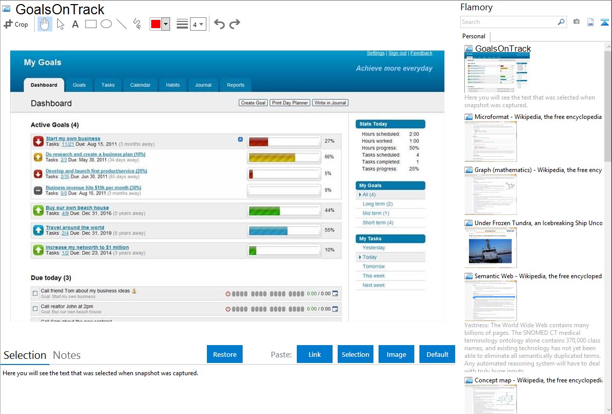Click the Paste Selection button
Screen dimensions: 612x414
click(356, 354)
